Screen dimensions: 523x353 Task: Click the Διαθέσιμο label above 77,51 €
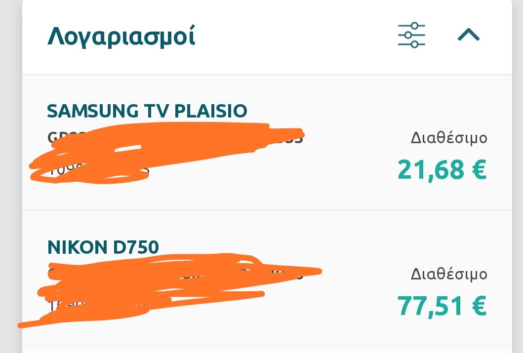click(x=449, y=274)
